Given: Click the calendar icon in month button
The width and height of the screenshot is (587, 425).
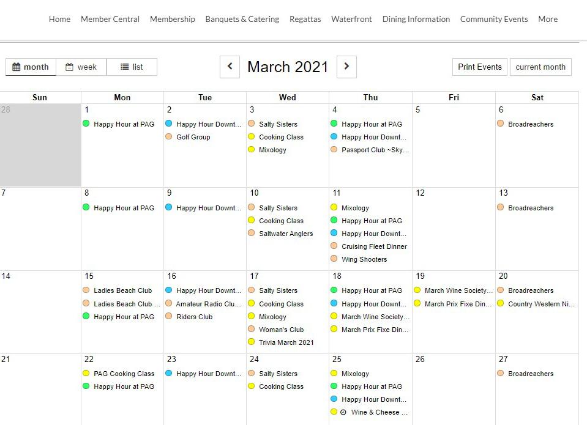Looking at the screenshot, I should click(x=17, y=67).
